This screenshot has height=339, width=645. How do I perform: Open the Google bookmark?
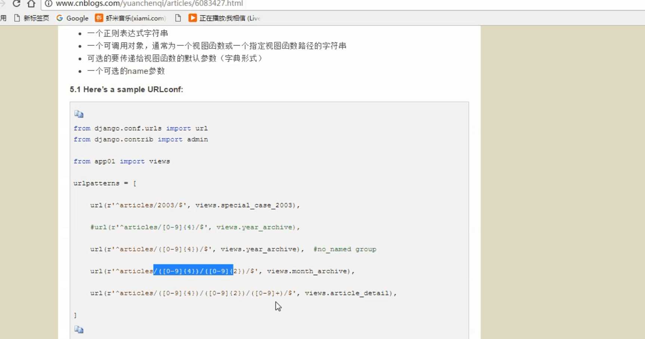(x=72, y=18)
